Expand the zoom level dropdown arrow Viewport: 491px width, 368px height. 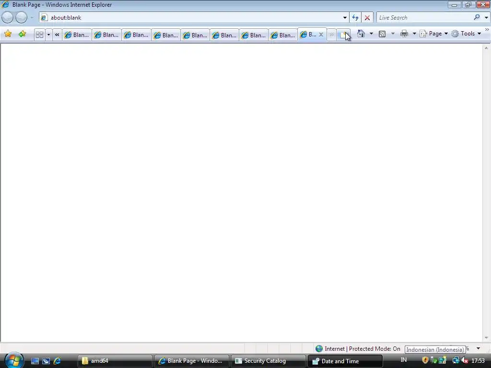pos(478,348)
